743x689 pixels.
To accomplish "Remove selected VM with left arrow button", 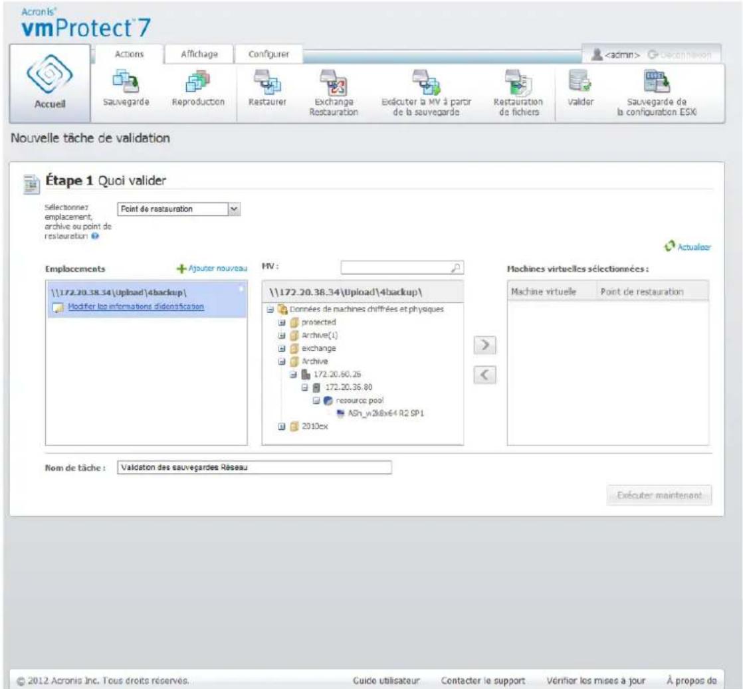I will [484, 375].
